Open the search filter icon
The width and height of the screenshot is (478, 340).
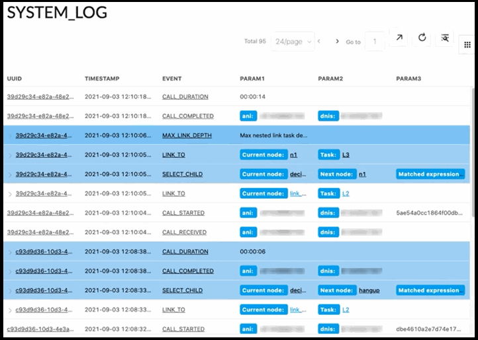tap(445, 38)
